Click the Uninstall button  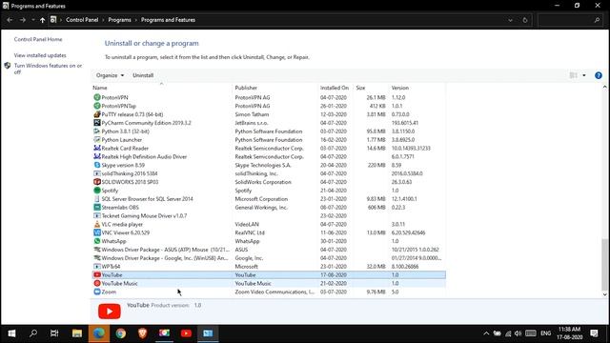point(143,75)
